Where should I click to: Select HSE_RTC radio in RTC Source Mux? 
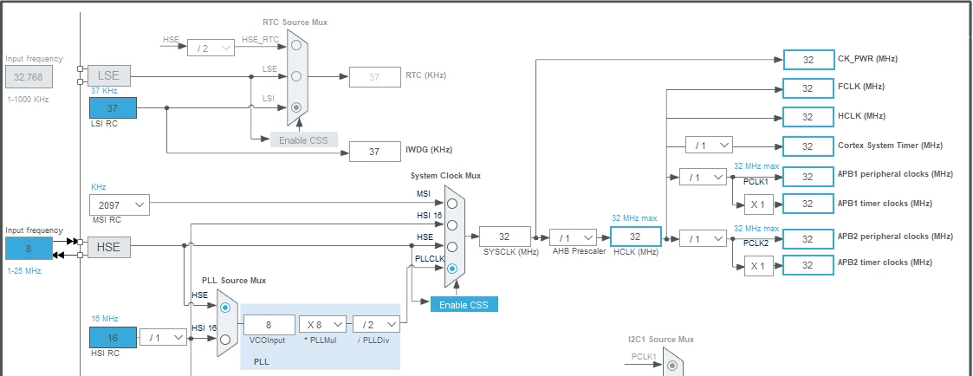pos(296,45)
